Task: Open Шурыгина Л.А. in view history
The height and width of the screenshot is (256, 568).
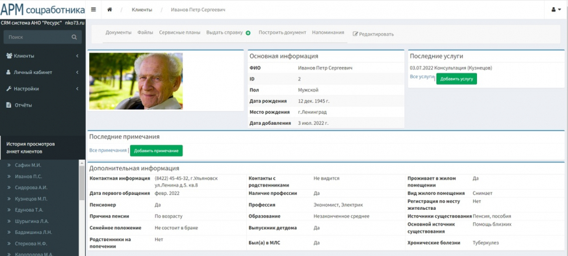Action: (x=32, y=222)
